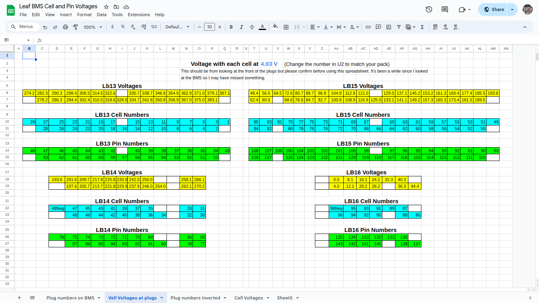Switch to the Cell Voltages sheet tab
This screenshot has height=303, width=539.
click(x=248, y=298)
